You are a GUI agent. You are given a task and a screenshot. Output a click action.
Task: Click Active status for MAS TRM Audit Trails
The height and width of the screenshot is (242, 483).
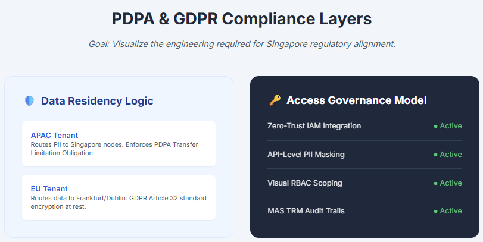pyautogui.click(x=448, y=211)
